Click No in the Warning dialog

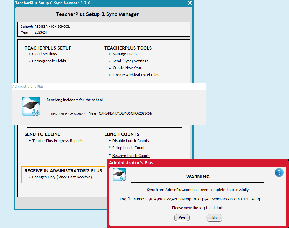[214, 218]
